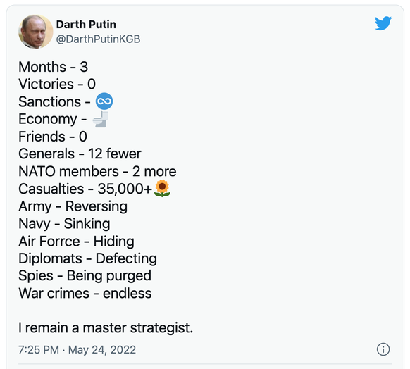410x369 pixels.
Task: Click the 'Victories - 0' text
Action: tap(57, 84)
